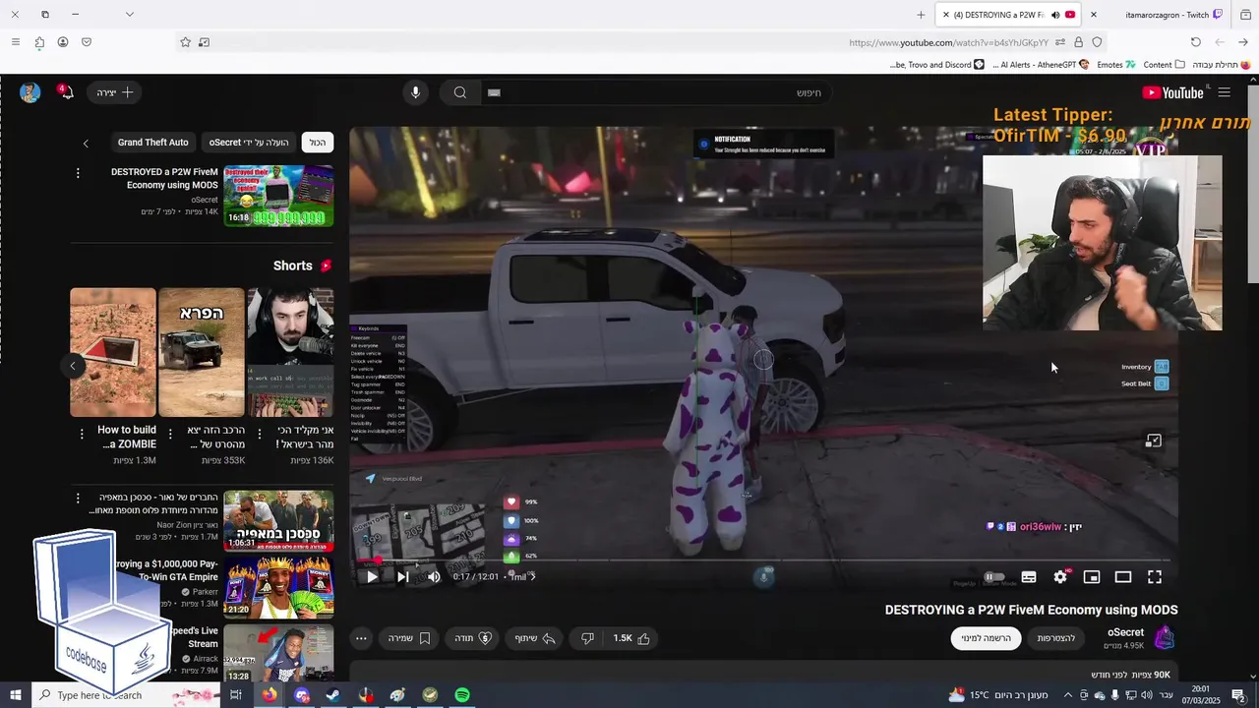This screenshot has height=708, width=1259.
Task: Click the תודה thanks button
Action: (472, 638)
